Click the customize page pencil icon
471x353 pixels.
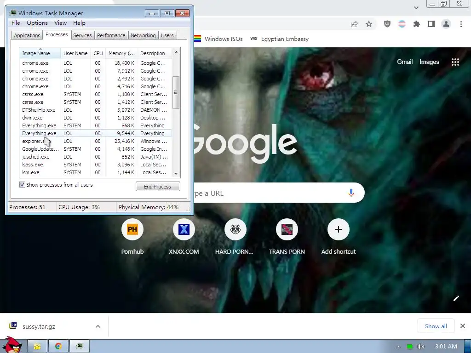(x=456, y=298)
